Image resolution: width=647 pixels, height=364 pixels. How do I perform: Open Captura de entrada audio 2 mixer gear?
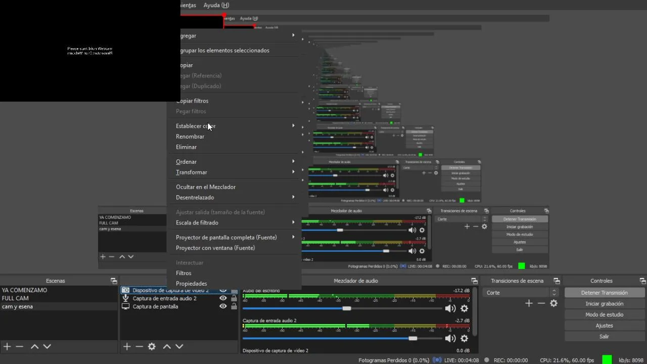(x=465, y=338)
